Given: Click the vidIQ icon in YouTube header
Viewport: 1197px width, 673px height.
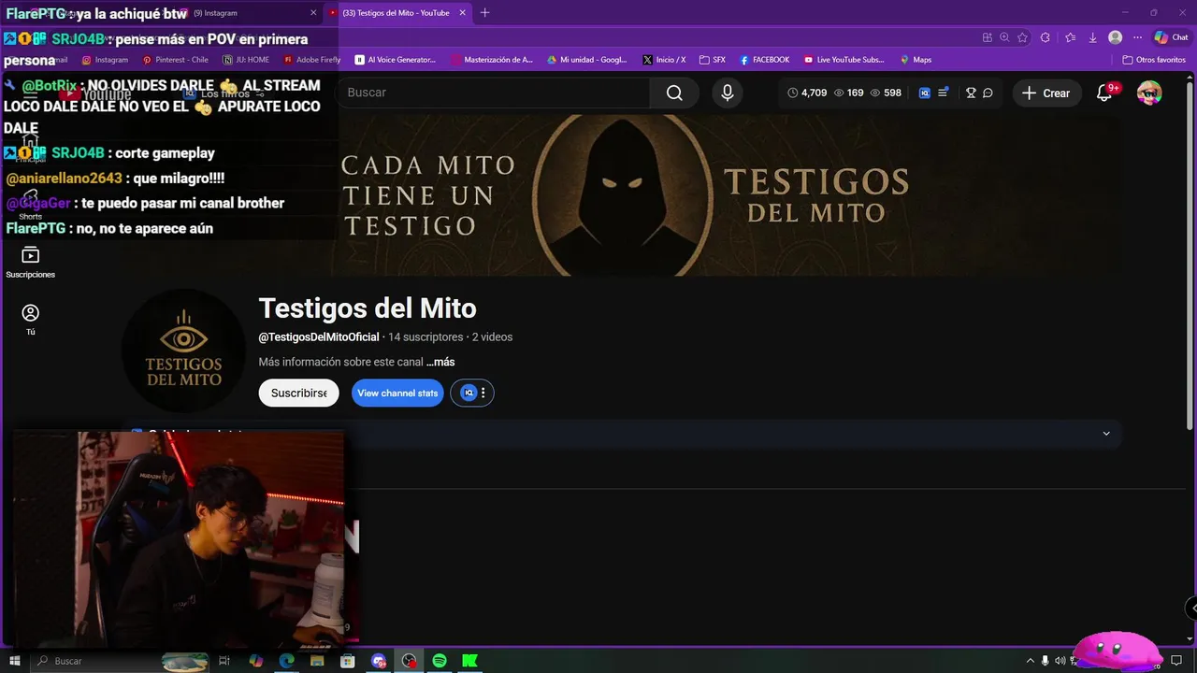Looking at the screenshot, I should [x=925, y=93].
